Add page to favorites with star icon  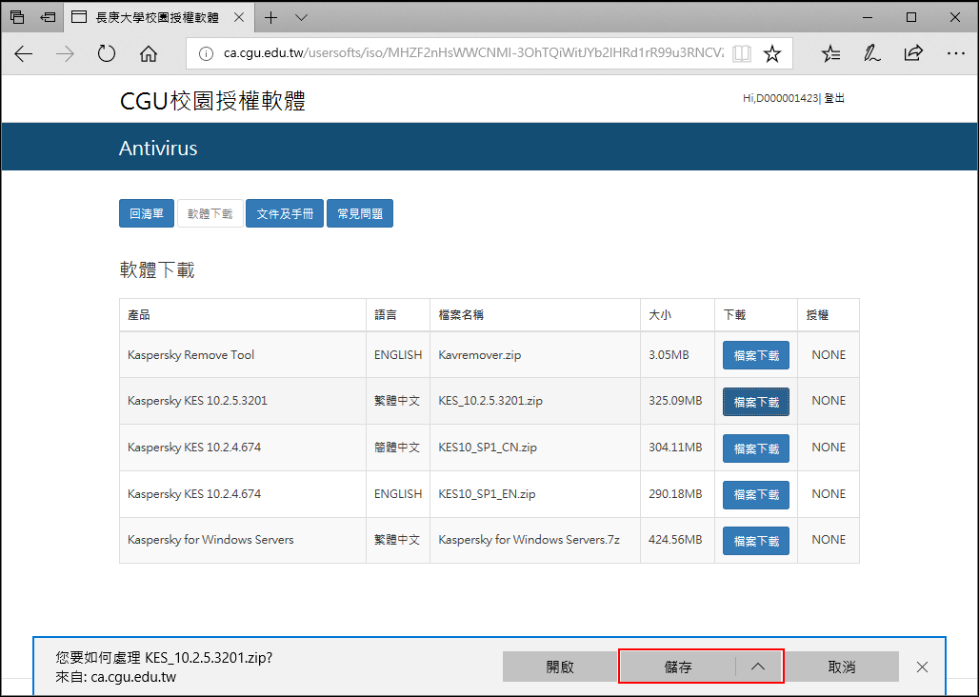[x=772, y=54]
